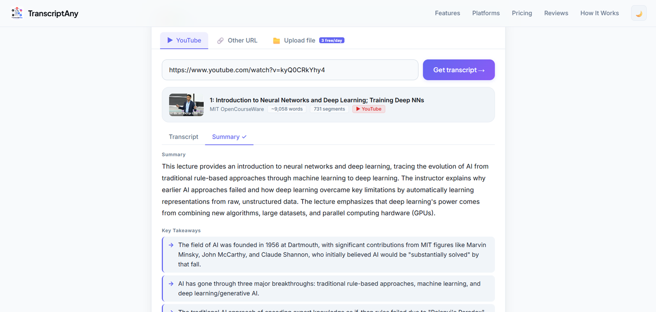Click the Get transcript button
The width and height of the screenshot is (656, 312).
tap(459, 70)
